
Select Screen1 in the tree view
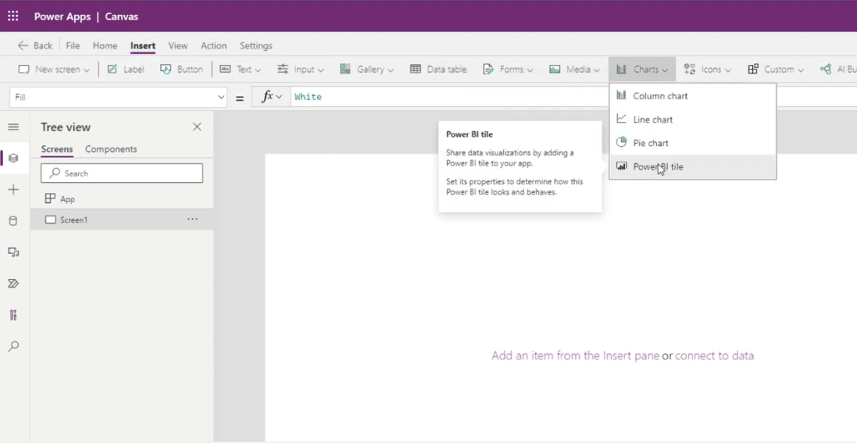click(122, 220)
